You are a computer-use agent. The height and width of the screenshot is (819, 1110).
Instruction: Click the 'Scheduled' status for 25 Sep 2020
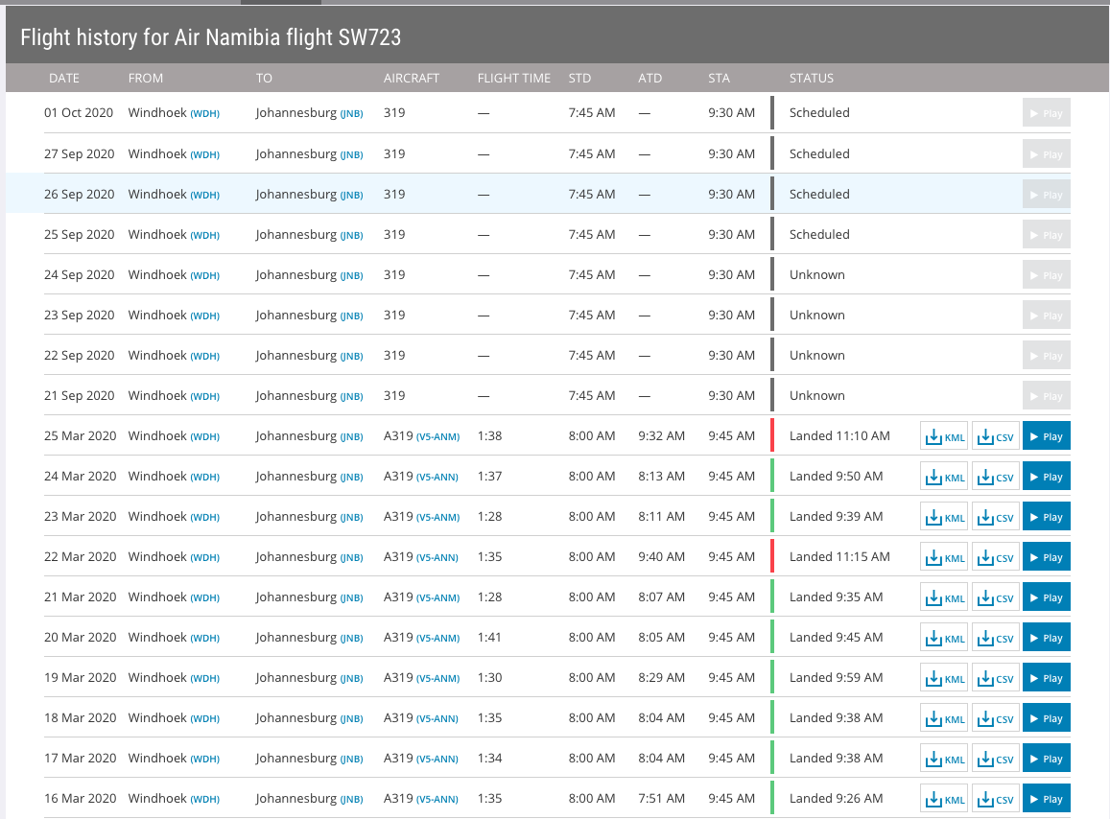(x=819, y=235)
